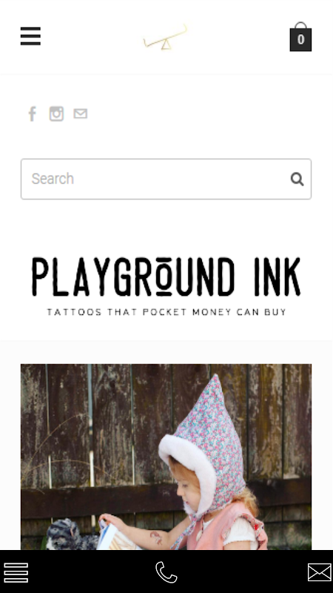
Task: Tap the phone icon in bottom bar
Action: (x=166, y=572)
